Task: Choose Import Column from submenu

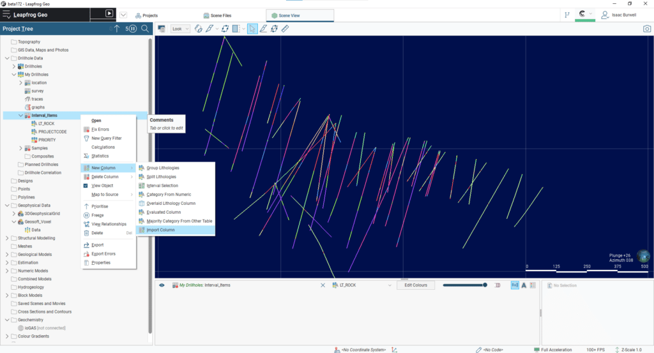Action: 160,230
